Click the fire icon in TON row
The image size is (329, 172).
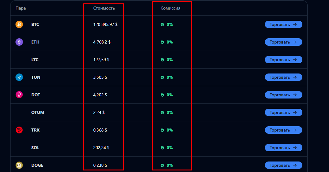162,77
